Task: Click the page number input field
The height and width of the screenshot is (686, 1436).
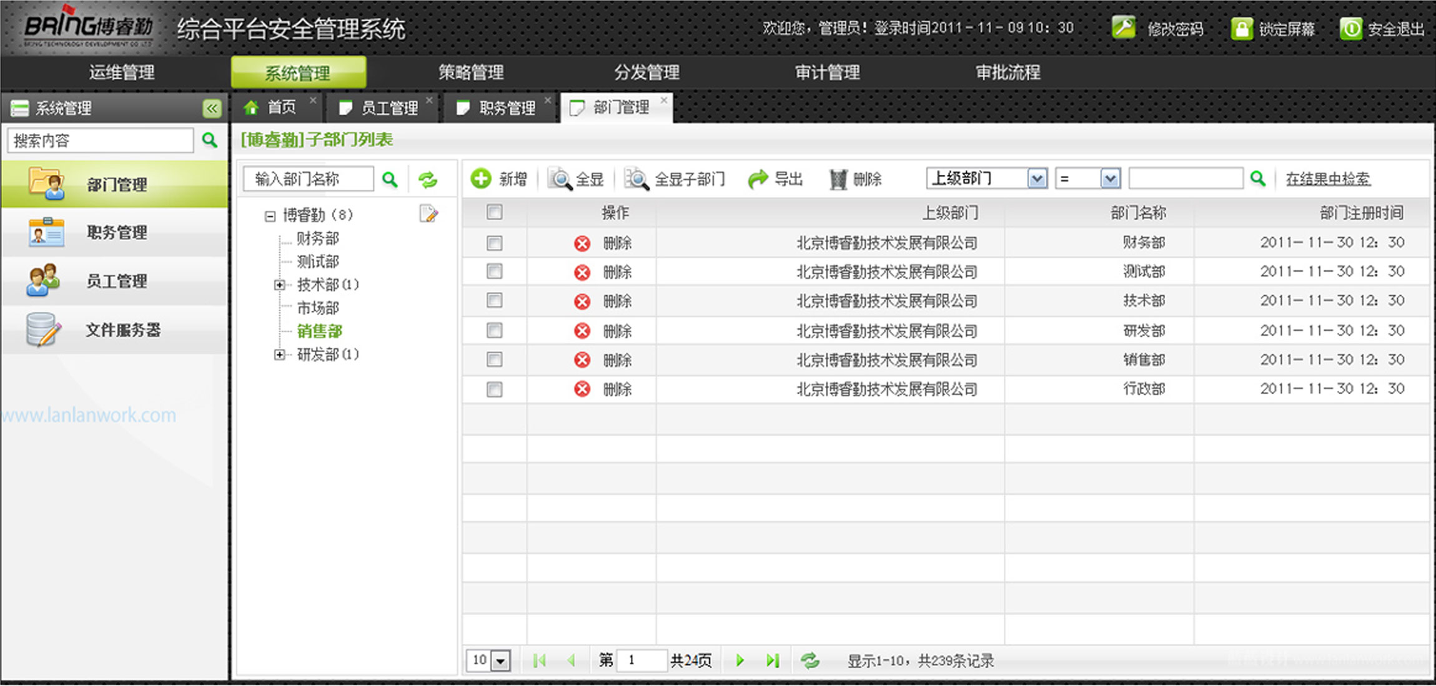Action: 641,660
